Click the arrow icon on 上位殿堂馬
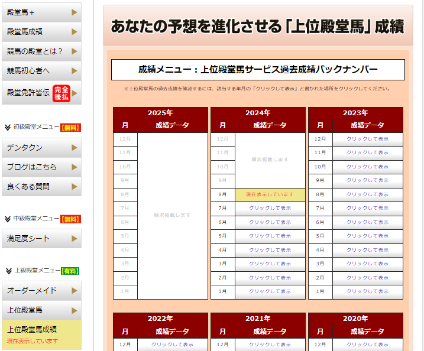The width and height of the screenshot is (424, 351). [x=74, y=310]
